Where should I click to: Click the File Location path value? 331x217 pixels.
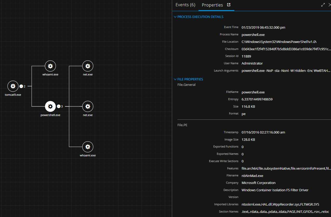tap(279, 42)
